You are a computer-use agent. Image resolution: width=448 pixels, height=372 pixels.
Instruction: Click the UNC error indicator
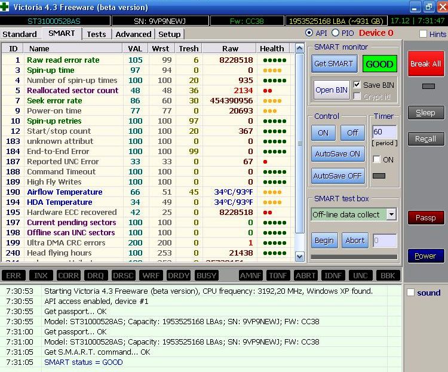click(360, 275)
